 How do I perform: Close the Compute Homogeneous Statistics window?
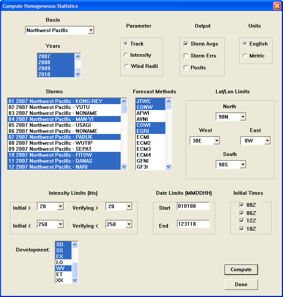(277, 6)
